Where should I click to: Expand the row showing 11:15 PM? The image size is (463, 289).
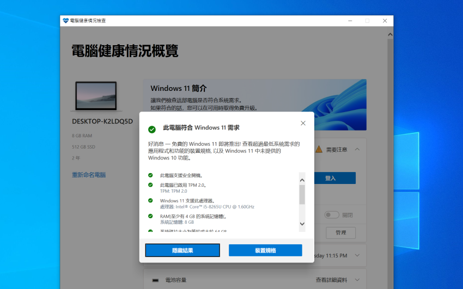pyautogui.click(x=357, y=255)
